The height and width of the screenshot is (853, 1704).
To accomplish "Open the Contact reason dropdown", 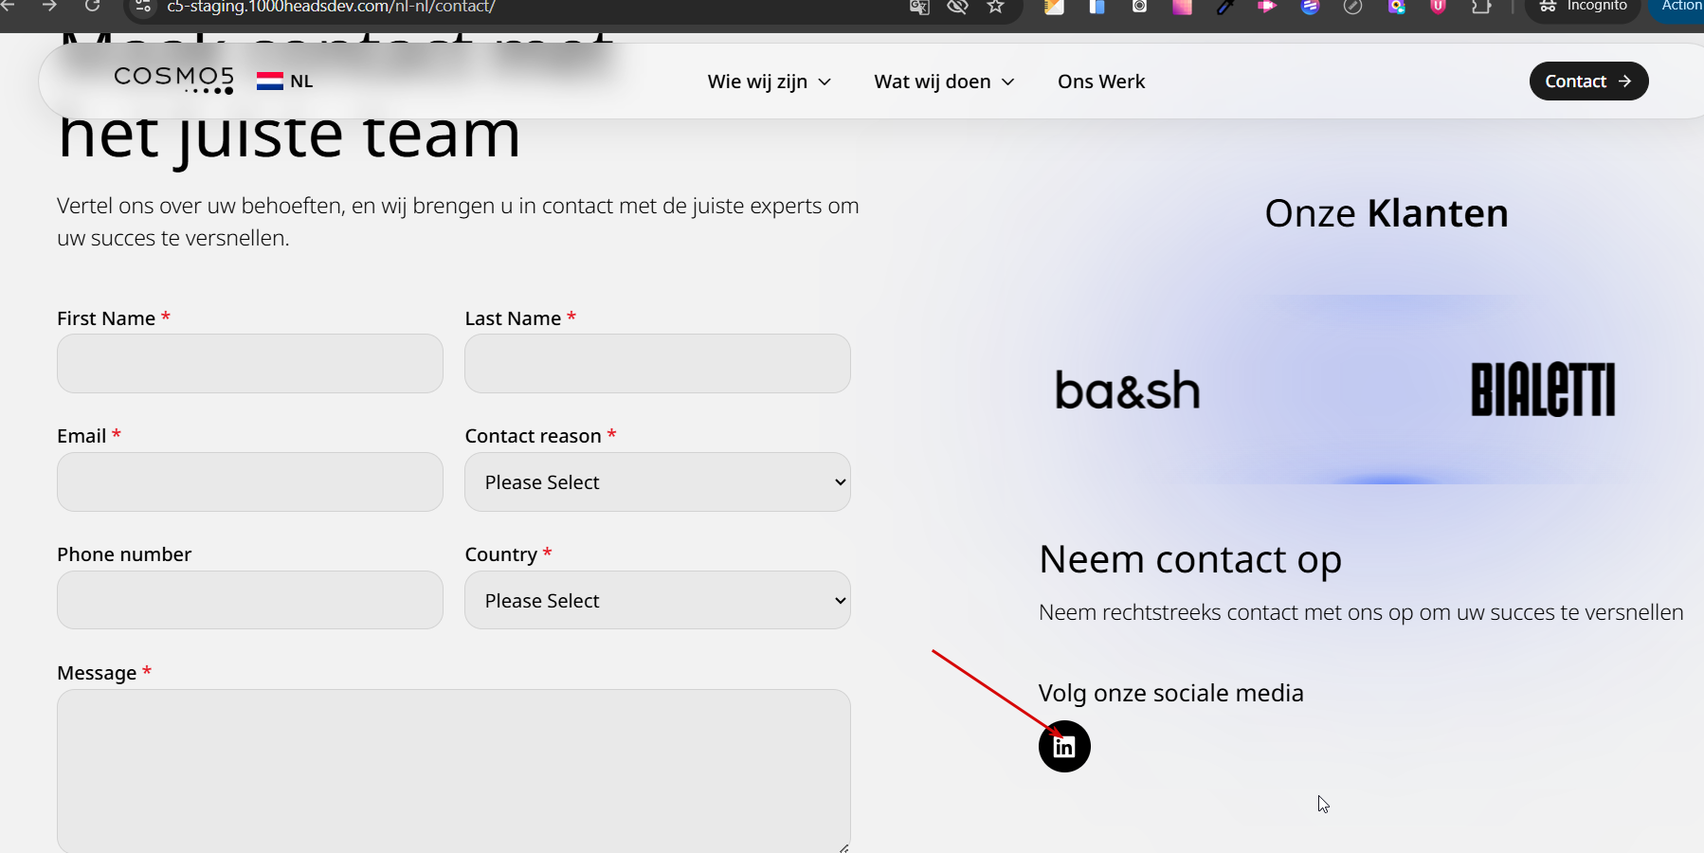I will (x=658, y=482).
